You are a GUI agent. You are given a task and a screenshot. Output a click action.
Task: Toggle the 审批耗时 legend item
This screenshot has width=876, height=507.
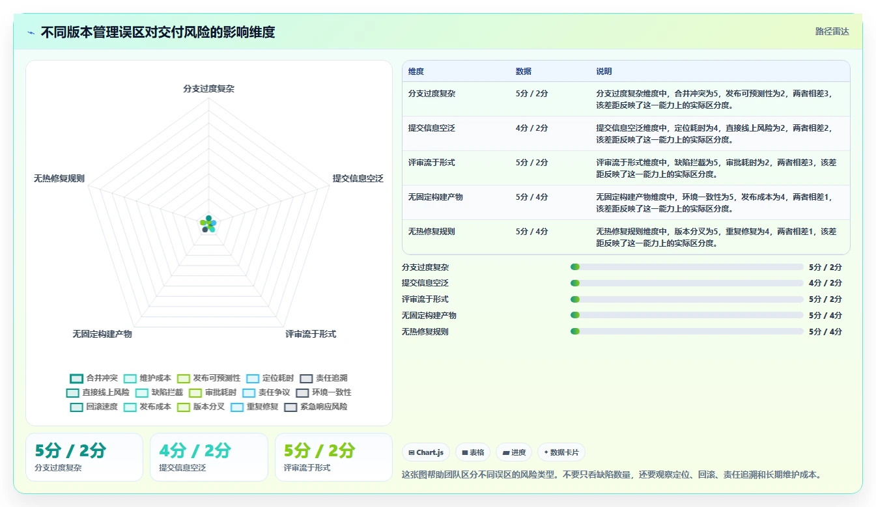pyautogui.click(x=212, y=392)
